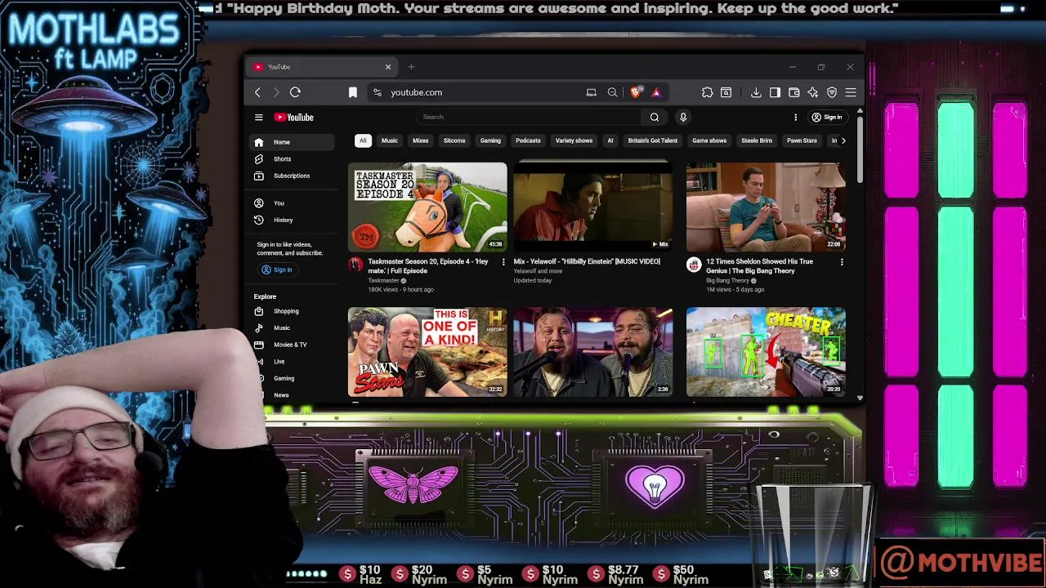Open Movies & TV under Explore
This screenshot has width=1046, height=588.
point(293,345)
